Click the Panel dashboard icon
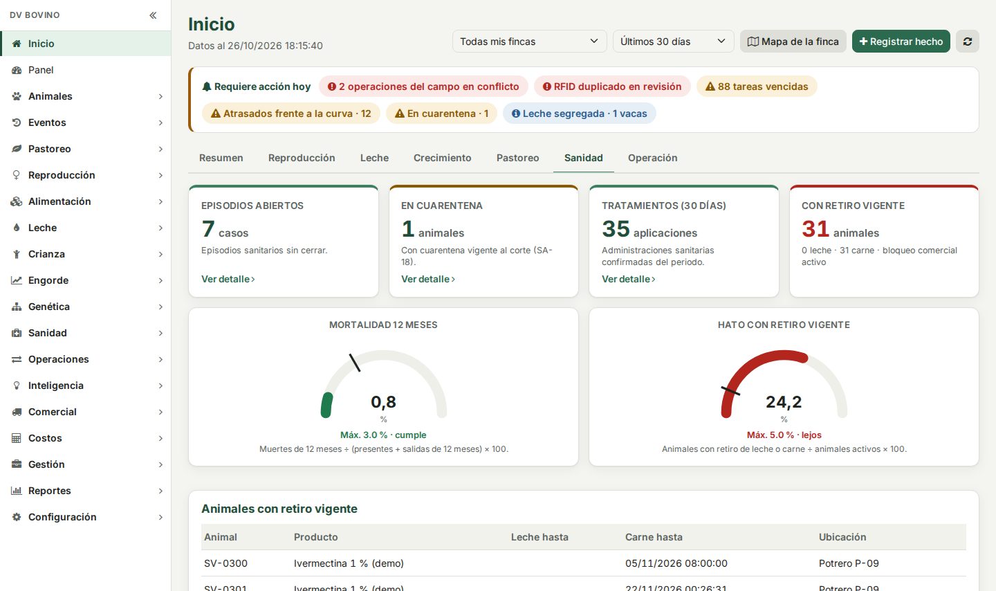Image resolution: width=996 pixels, height=591 pixels. pos(17,70)
